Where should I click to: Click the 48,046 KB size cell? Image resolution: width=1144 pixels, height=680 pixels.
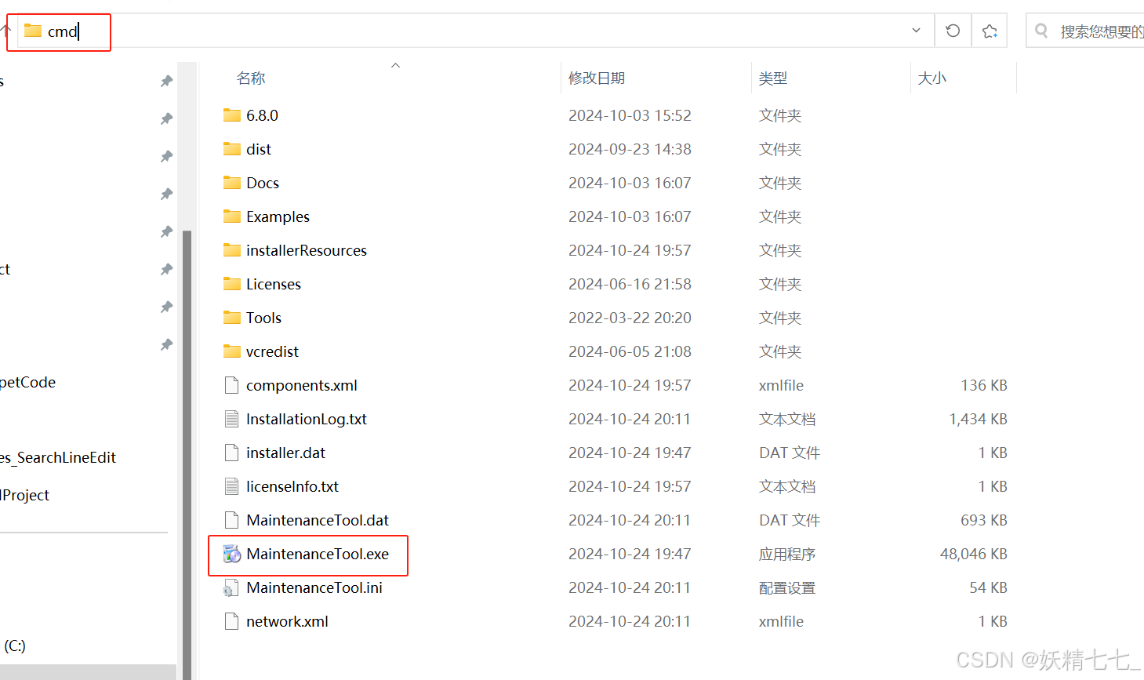click(973, 554)
